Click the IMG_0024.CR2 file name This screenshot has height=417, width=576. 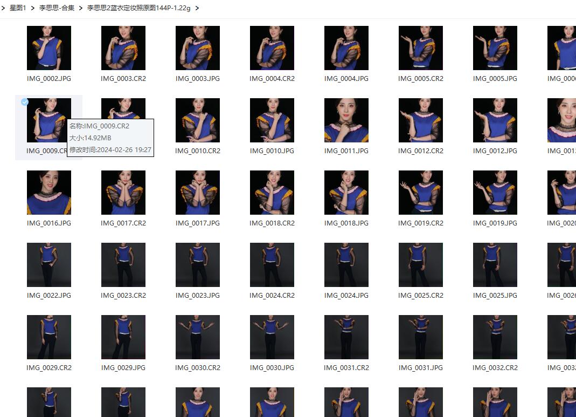pyautogui.click(x=272, y=295)
